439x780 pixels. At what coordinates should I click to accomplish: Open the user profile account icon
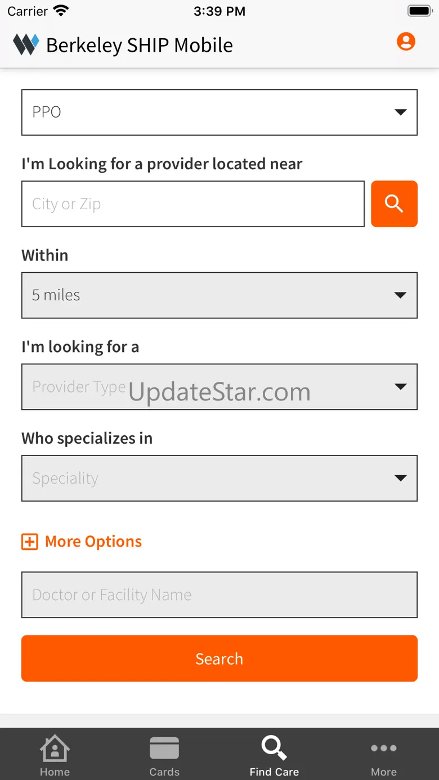pyautogui.click(x=406, y=42)
